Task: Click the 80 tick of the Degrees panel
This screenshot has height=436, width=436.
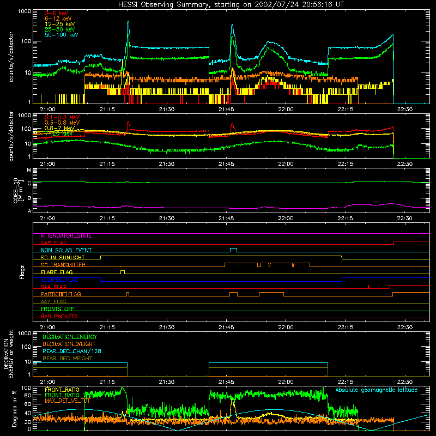Action: click(28, 395)
